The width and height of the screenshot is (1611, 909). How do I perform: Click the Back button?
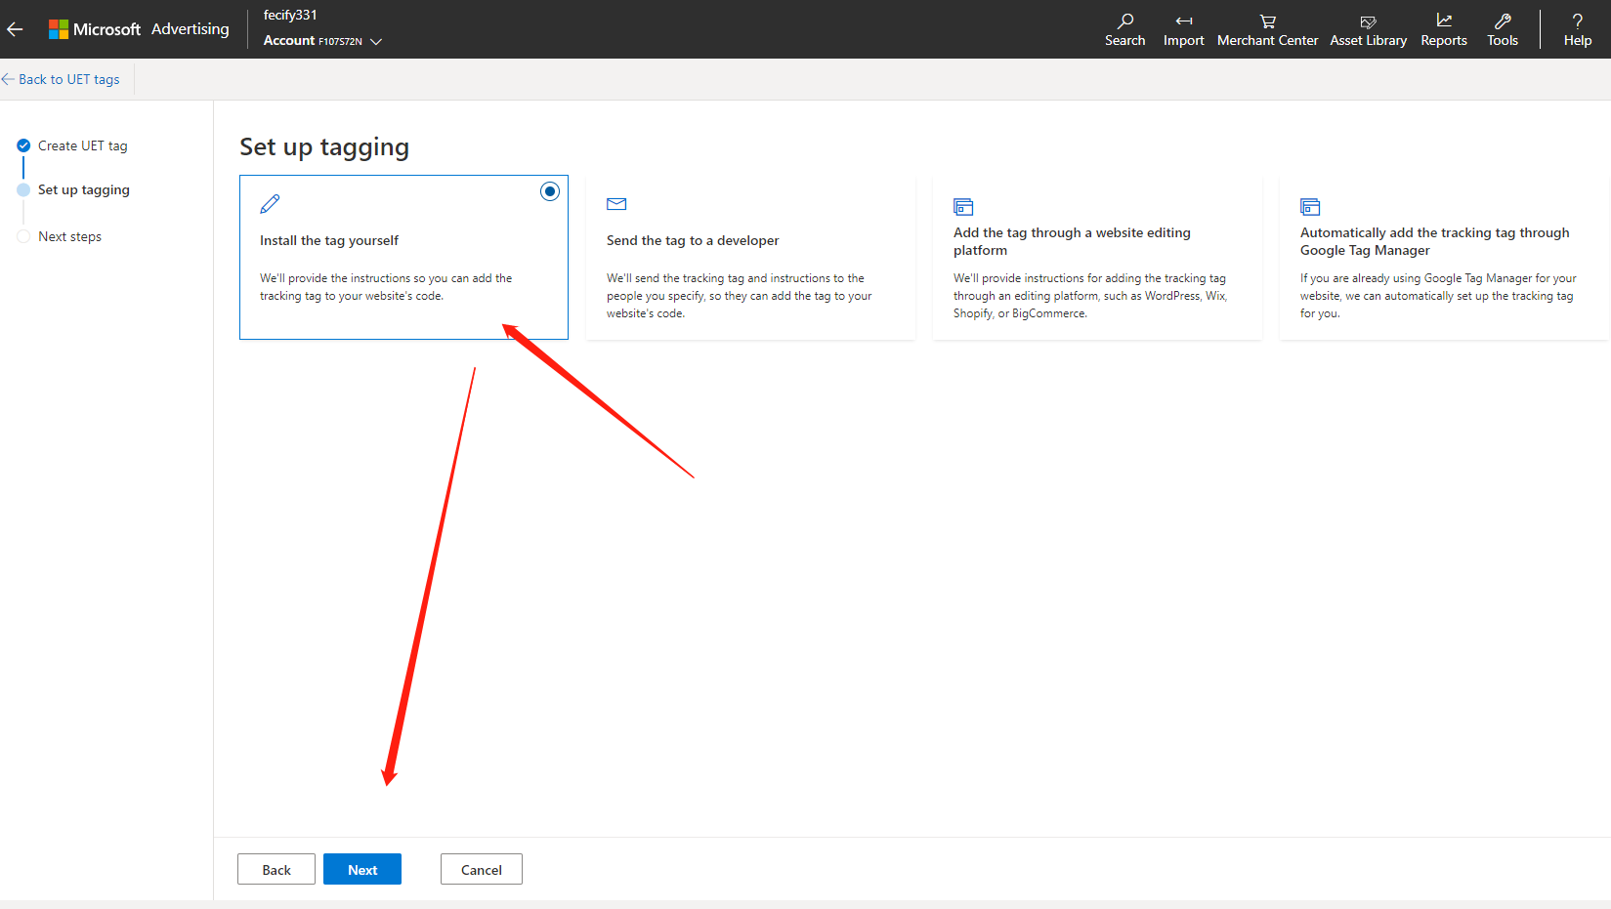[276, 869]
